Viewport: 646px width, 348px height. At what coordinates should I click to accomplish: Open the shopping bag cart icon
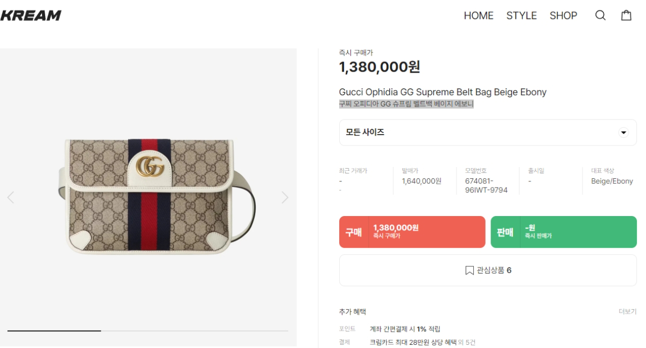[626, 16]
